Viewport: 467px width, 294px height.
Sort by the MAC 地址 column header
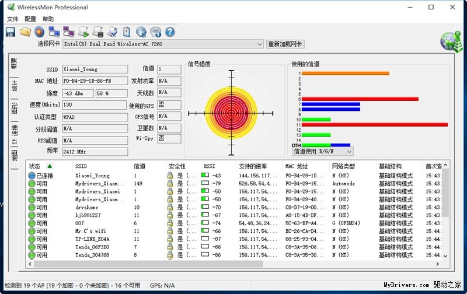click(306, 166)
